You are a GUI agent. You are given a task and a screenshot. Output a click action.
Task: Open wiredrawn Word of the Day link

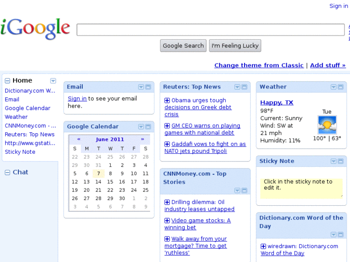[x=299, y=250]
